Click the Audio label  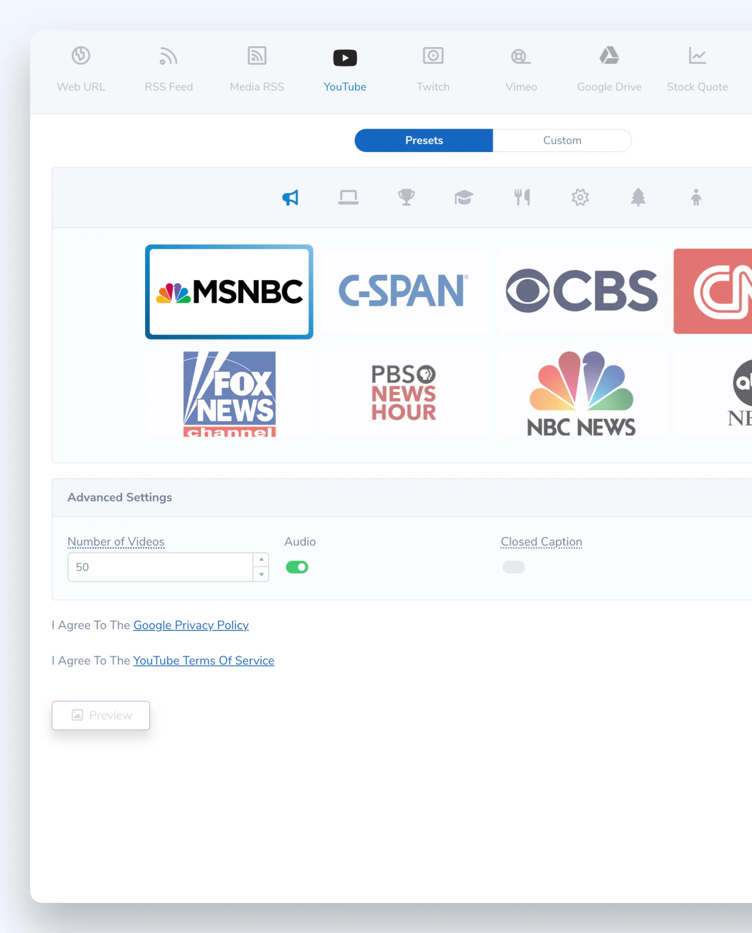tap(300, 542)
